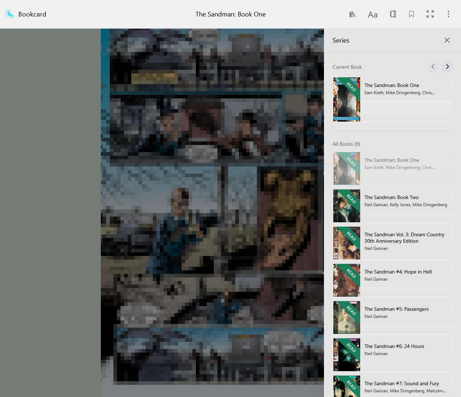461x397 pixels.
Task: Choose The Sandman #5: Passengers
Action: pyautogui.click(x=396, y=309)
